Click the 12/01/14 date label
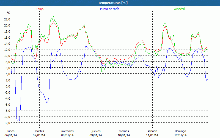220x138 pixels. pyautogui.click(x=180, y=135)
